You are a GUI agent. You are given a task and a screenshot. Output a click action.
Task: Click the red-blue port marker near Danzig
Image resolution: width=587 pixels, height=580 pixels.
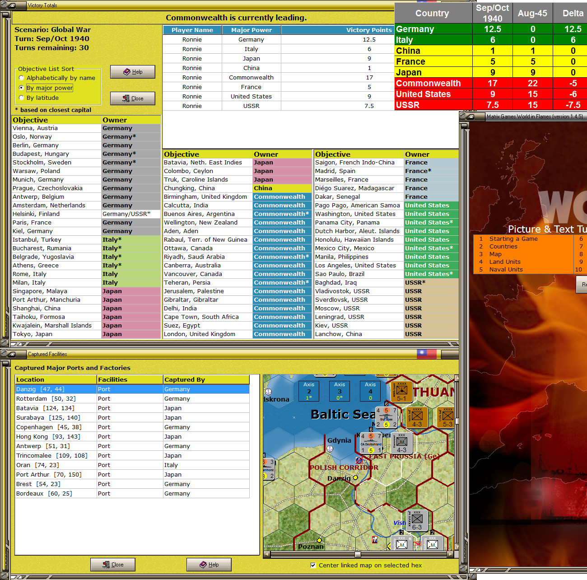[x=359, y=460]
